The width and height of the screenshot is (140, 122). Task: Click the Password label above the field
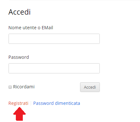[x=19, y=57]
